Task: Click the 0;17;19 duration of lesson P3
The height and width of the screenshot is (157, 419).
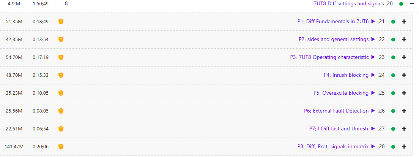Action: (41, 57)
